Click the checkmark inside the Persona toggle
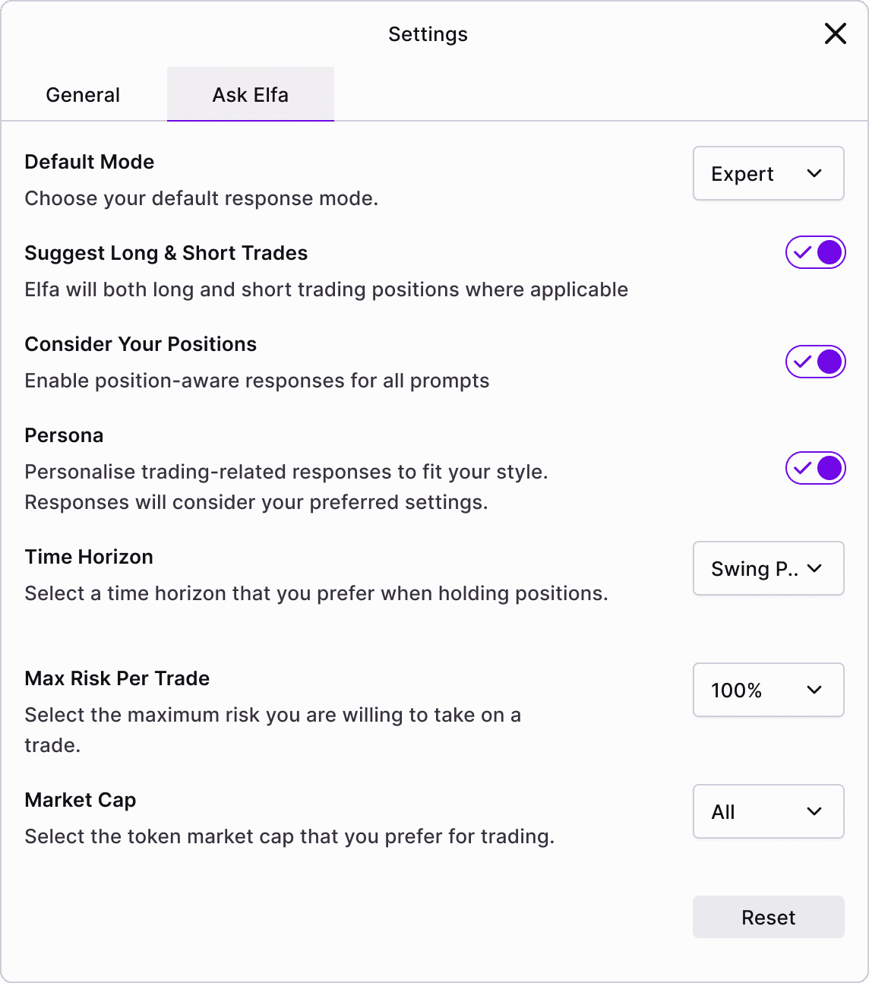Image resolution: width=869 pixels, height=983 pixels. click(x=801, y=468)
